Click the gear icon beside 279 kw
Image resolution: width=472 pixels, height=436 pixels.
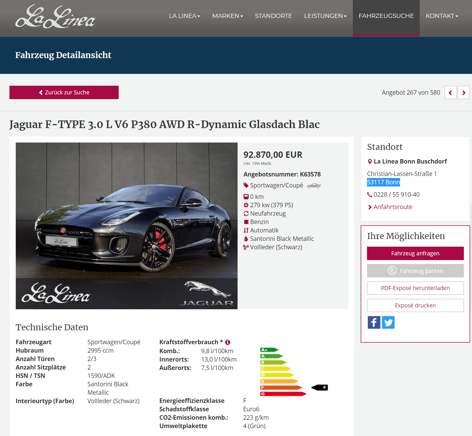pyautogui.click(x=246, y=205)
